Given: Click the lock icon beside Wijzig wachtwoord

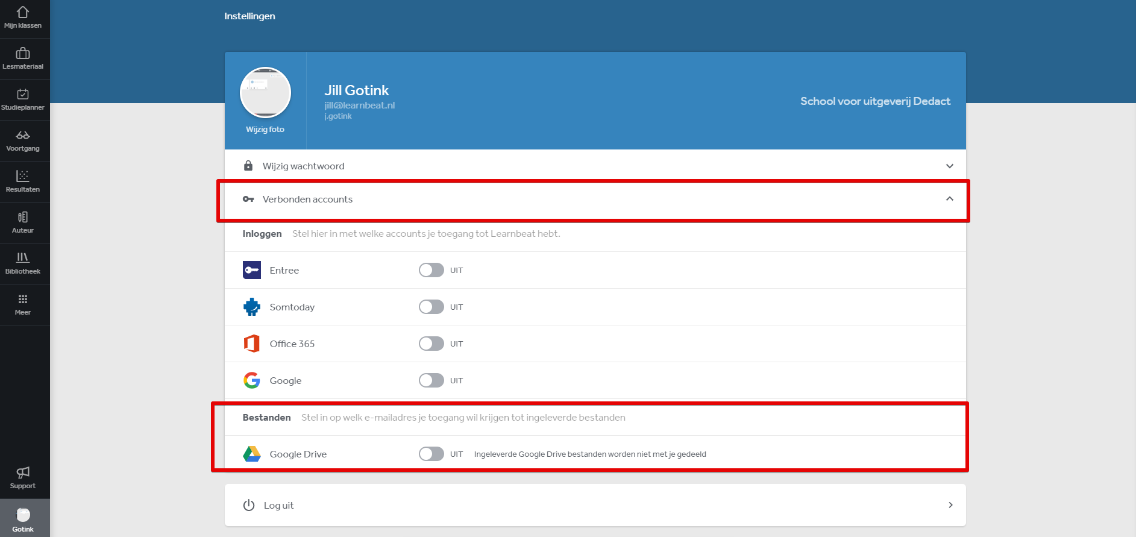Looking at the screenshot, I should click(x=248, y=166).
